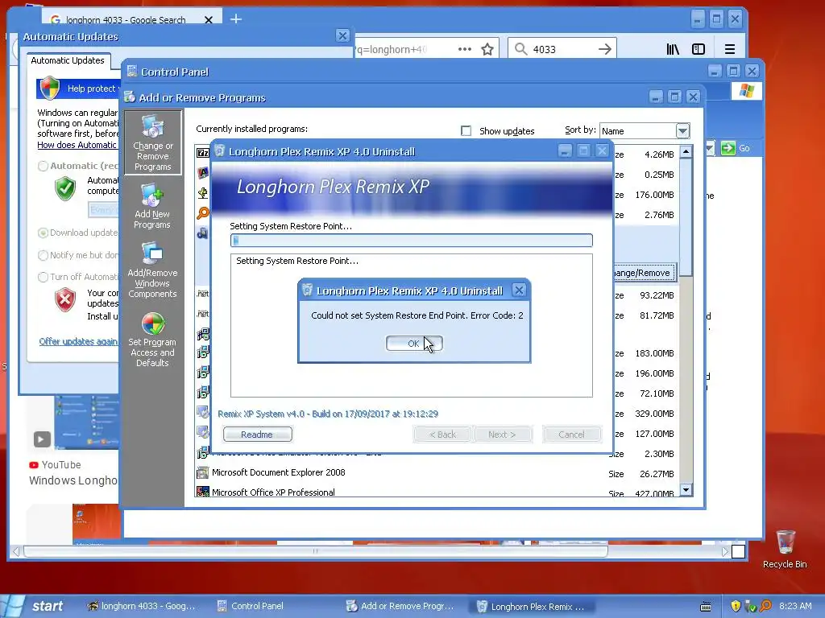
Task: Click OK in the uninstall error dialog
Action: (414, 343)
